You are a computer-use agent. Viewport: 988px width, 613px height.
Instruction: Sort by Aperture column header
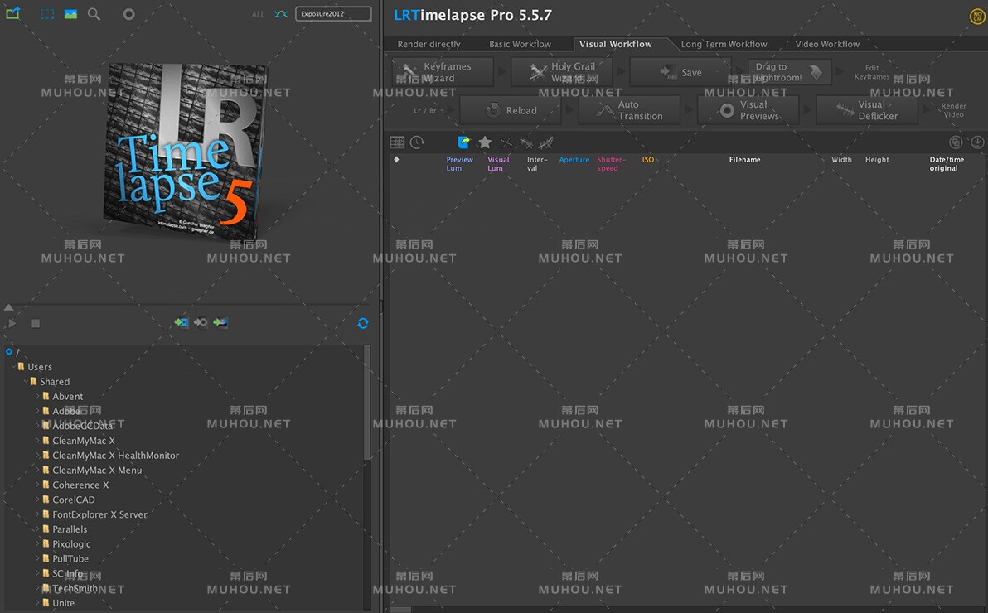[x=574, y=159]
